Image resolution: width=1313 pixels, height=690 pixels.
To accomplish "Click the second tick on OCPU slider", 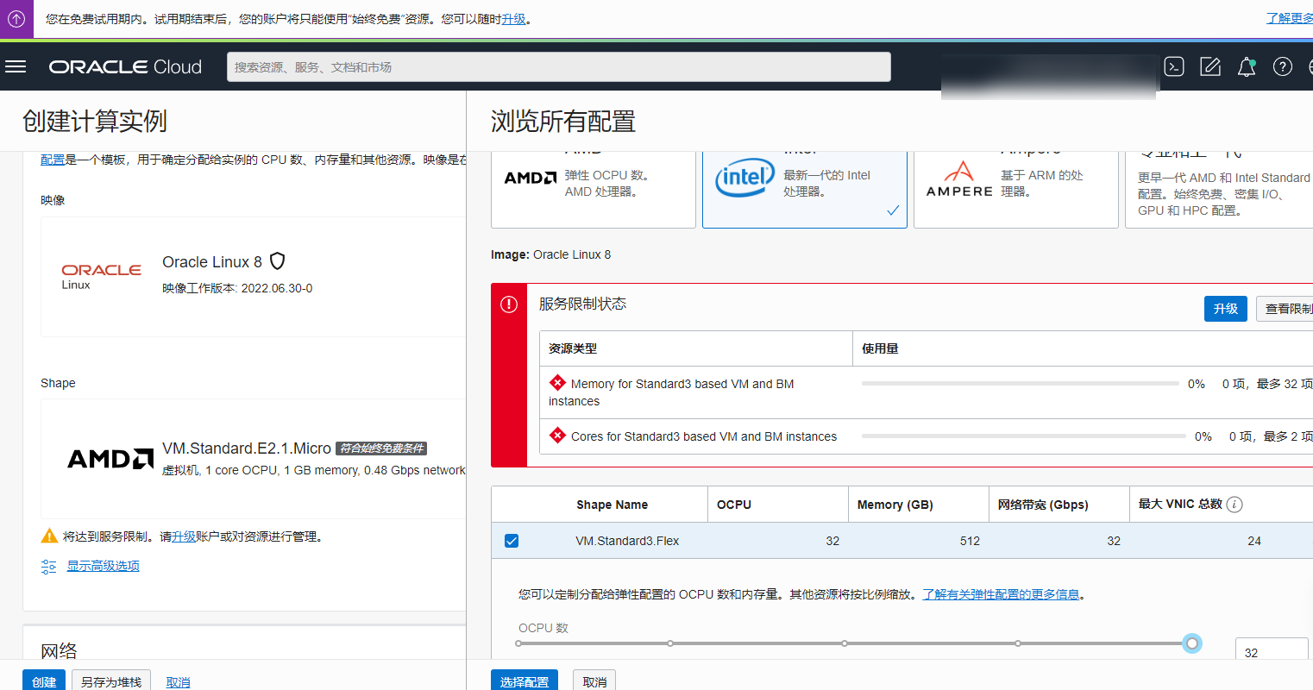I will (670, 643).
